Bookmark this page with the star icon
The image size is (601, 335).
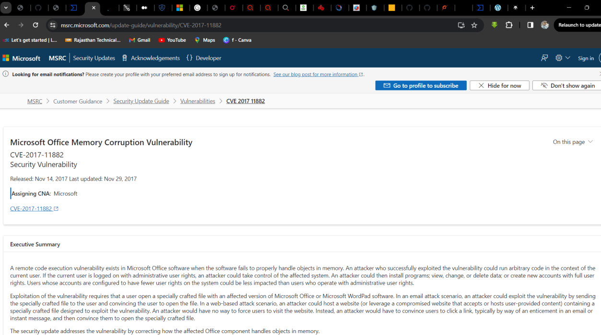pos(474,25)
